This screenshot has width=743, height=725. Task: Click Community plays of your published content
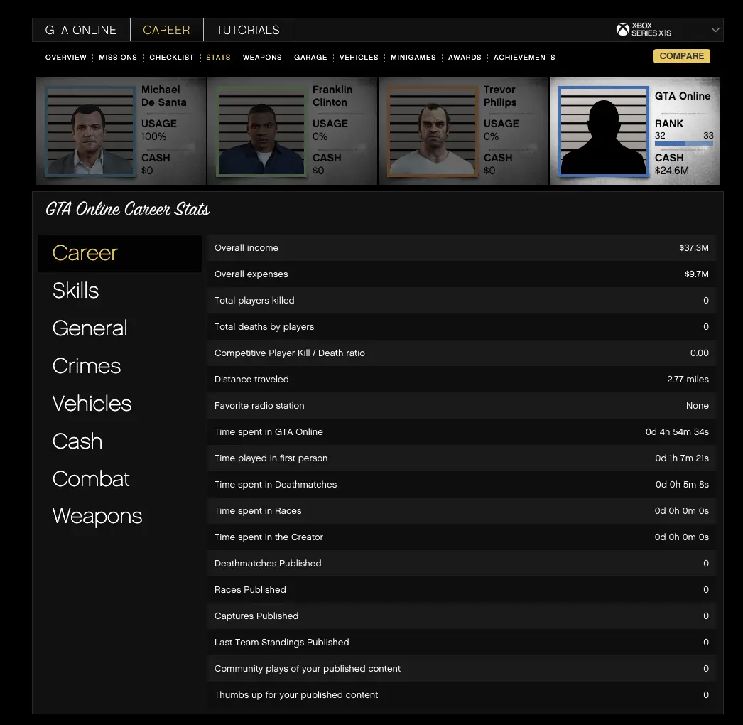(308, 669)
